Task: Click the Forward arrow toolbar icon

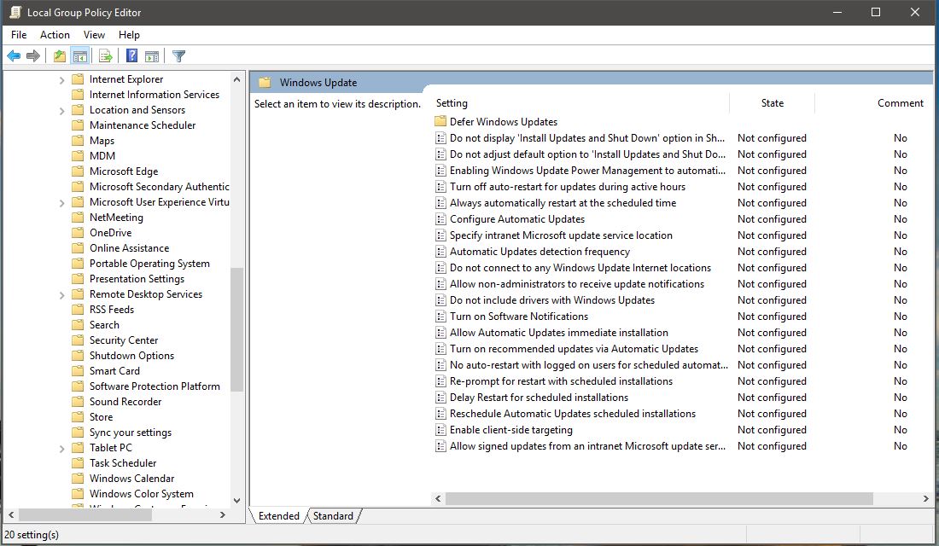Action: [x=33, y=56]
